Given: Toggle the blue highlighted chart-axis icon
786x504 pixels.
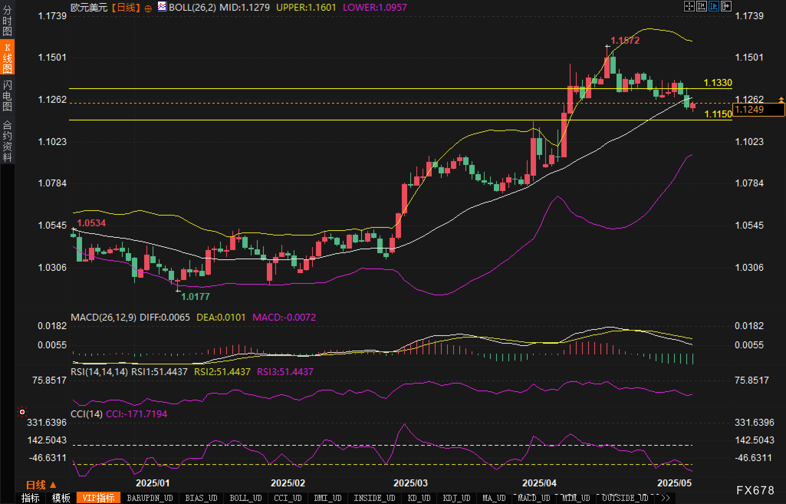Looking at the screenshot, I should pyautogui.click(x=714, y=6).
